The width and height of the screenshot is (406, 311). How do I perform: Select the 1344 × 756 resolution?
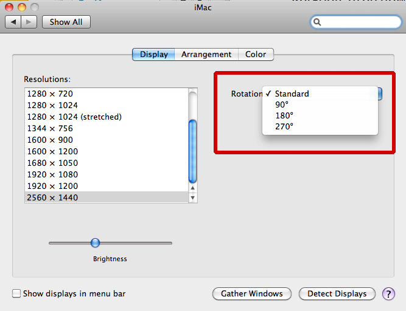(x=107, y=128)
